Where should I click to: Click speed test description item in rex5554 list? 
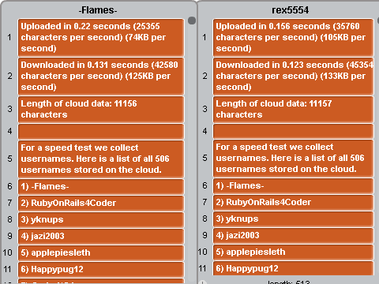[294, 158]
